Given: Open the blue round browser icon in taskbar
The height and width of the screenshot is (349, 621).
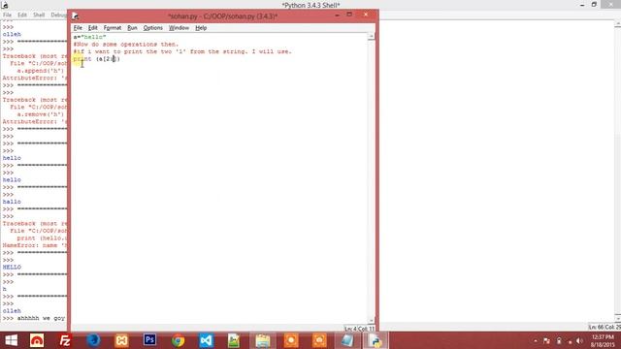Looking at the screenshot, I should coord(93,340).
